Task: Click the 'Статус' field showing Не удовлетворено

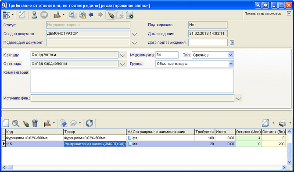Action: [x=88, y=25]
